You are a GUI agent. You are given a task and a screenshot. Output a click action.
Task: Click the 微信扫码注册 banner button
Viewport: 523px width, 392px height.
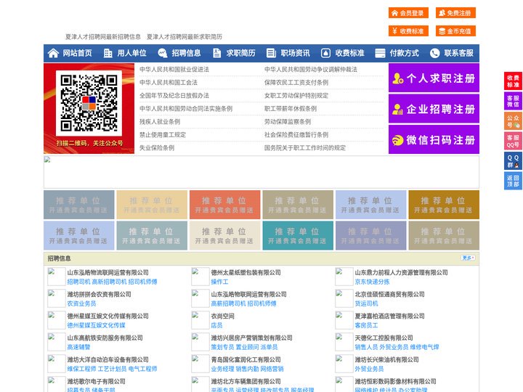(434, 139)
